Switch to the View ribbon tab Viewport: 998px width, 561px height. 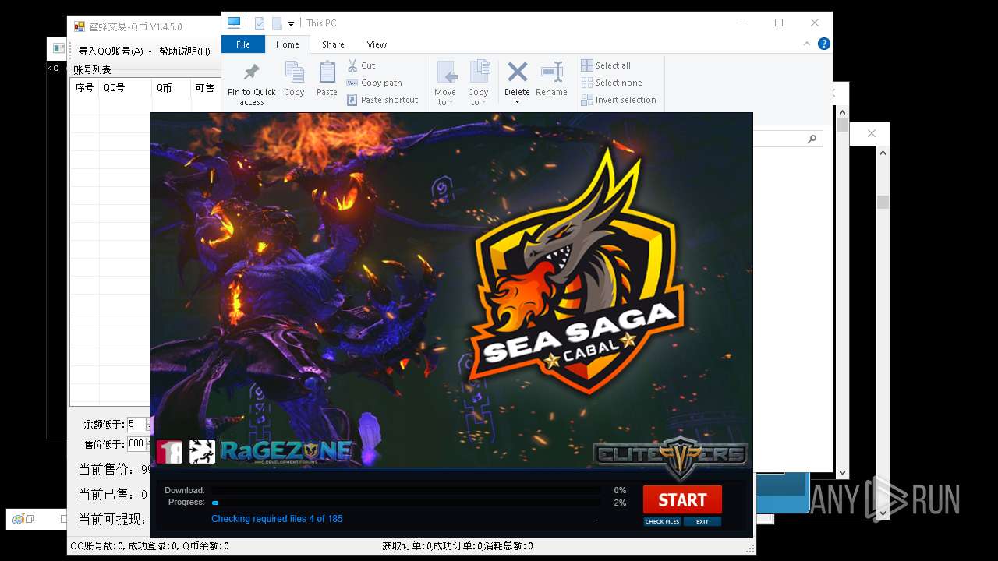click(x=377, y=44)
